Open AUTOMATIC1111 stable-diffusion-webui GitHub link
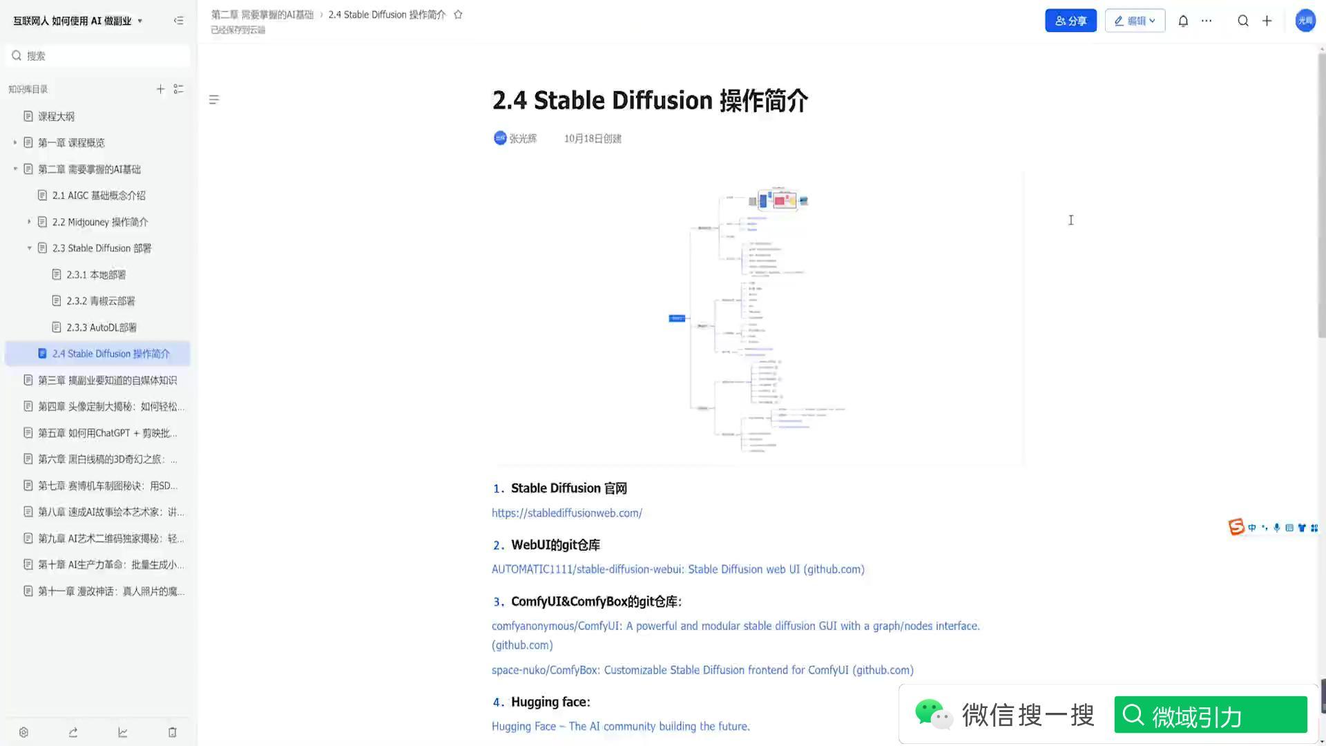The height and width of the screenshot is (746, 1326). (678, 569)
